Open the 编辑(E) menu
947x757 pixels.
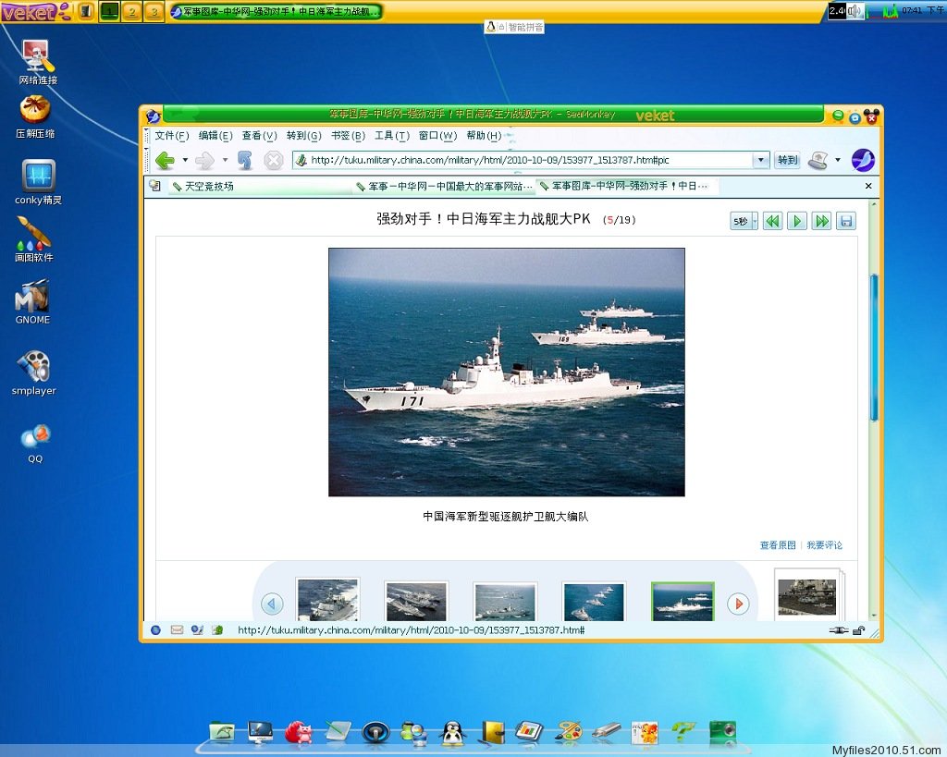pyautogui.click(x=215, y=136)
